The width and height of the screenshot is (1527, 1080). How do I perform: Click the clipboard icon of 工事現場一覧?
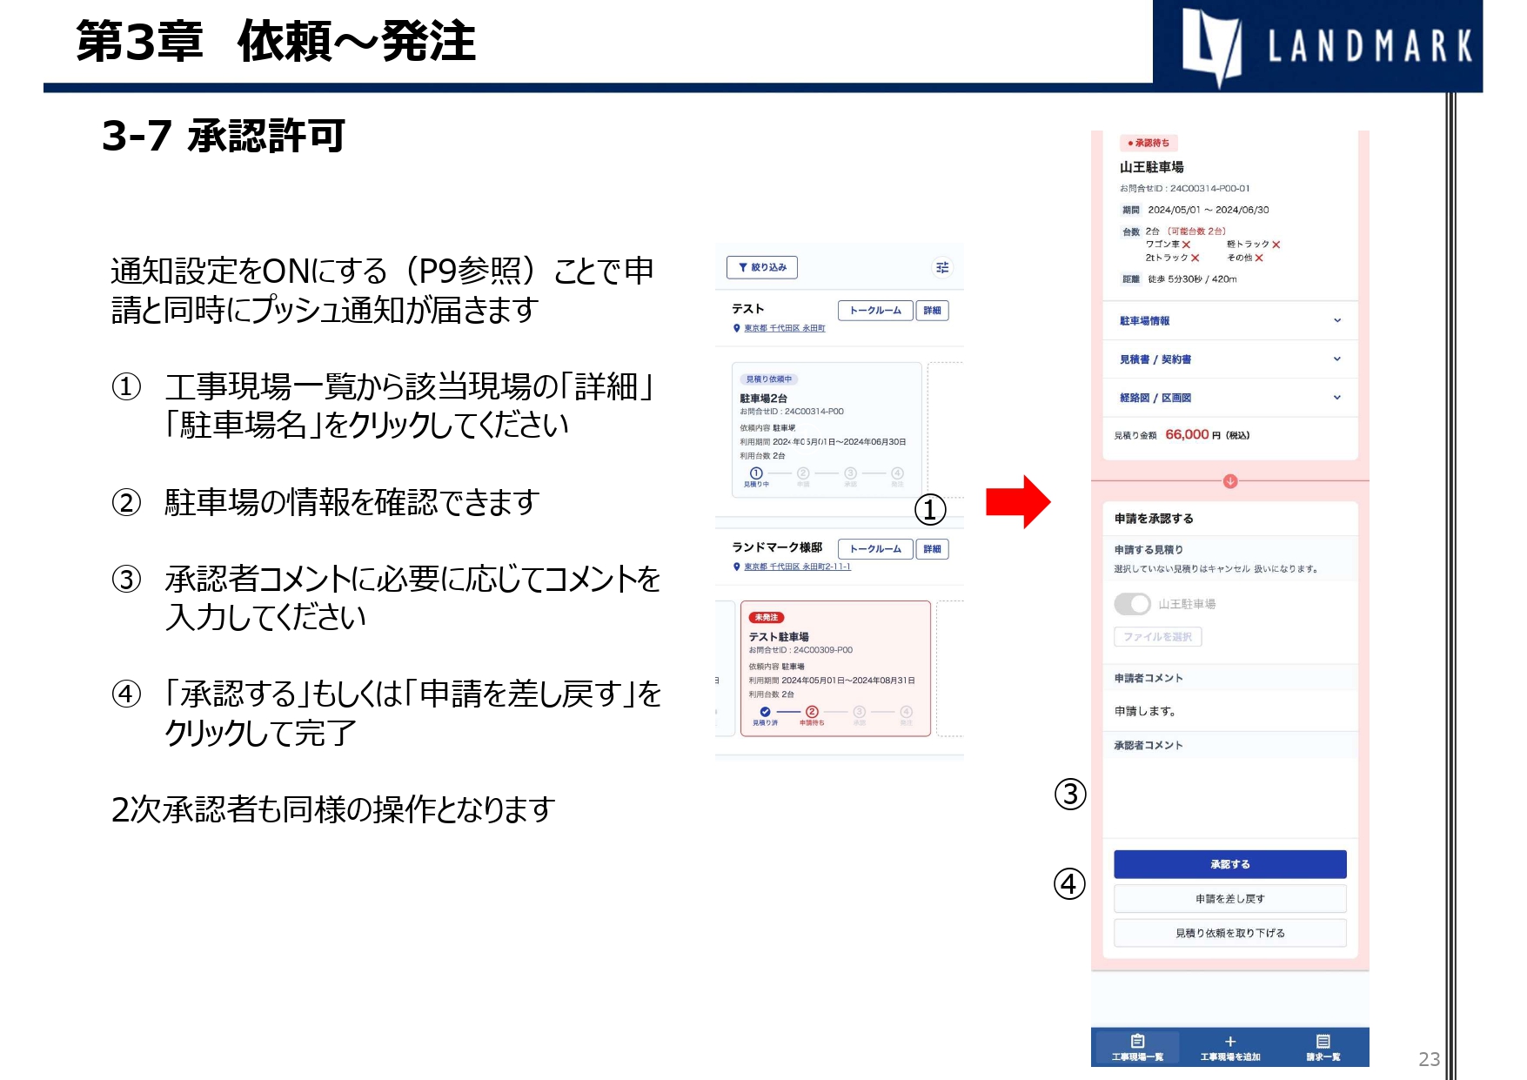pyautogui.click(x=1137, y=1041)
